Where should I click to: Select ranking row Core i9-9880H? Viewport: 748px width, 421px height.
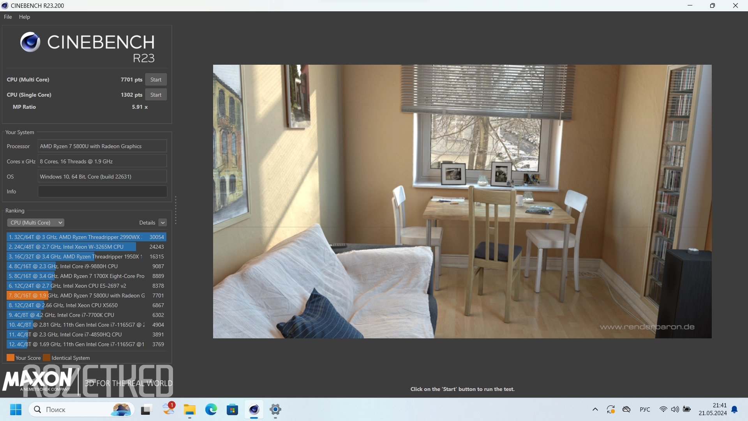(86, 266)
